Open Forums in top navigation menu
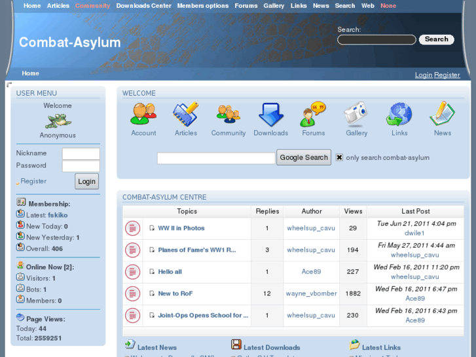Image resolution: width=476 pixels, height=357 pixels. click(x=246, y=5)
